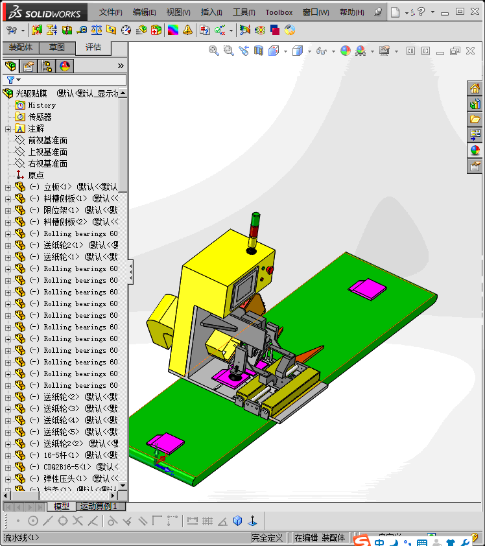Expand the 立板<1> component node
The image size is (485, 546).
pyautogui.click(x=8, y=187)
